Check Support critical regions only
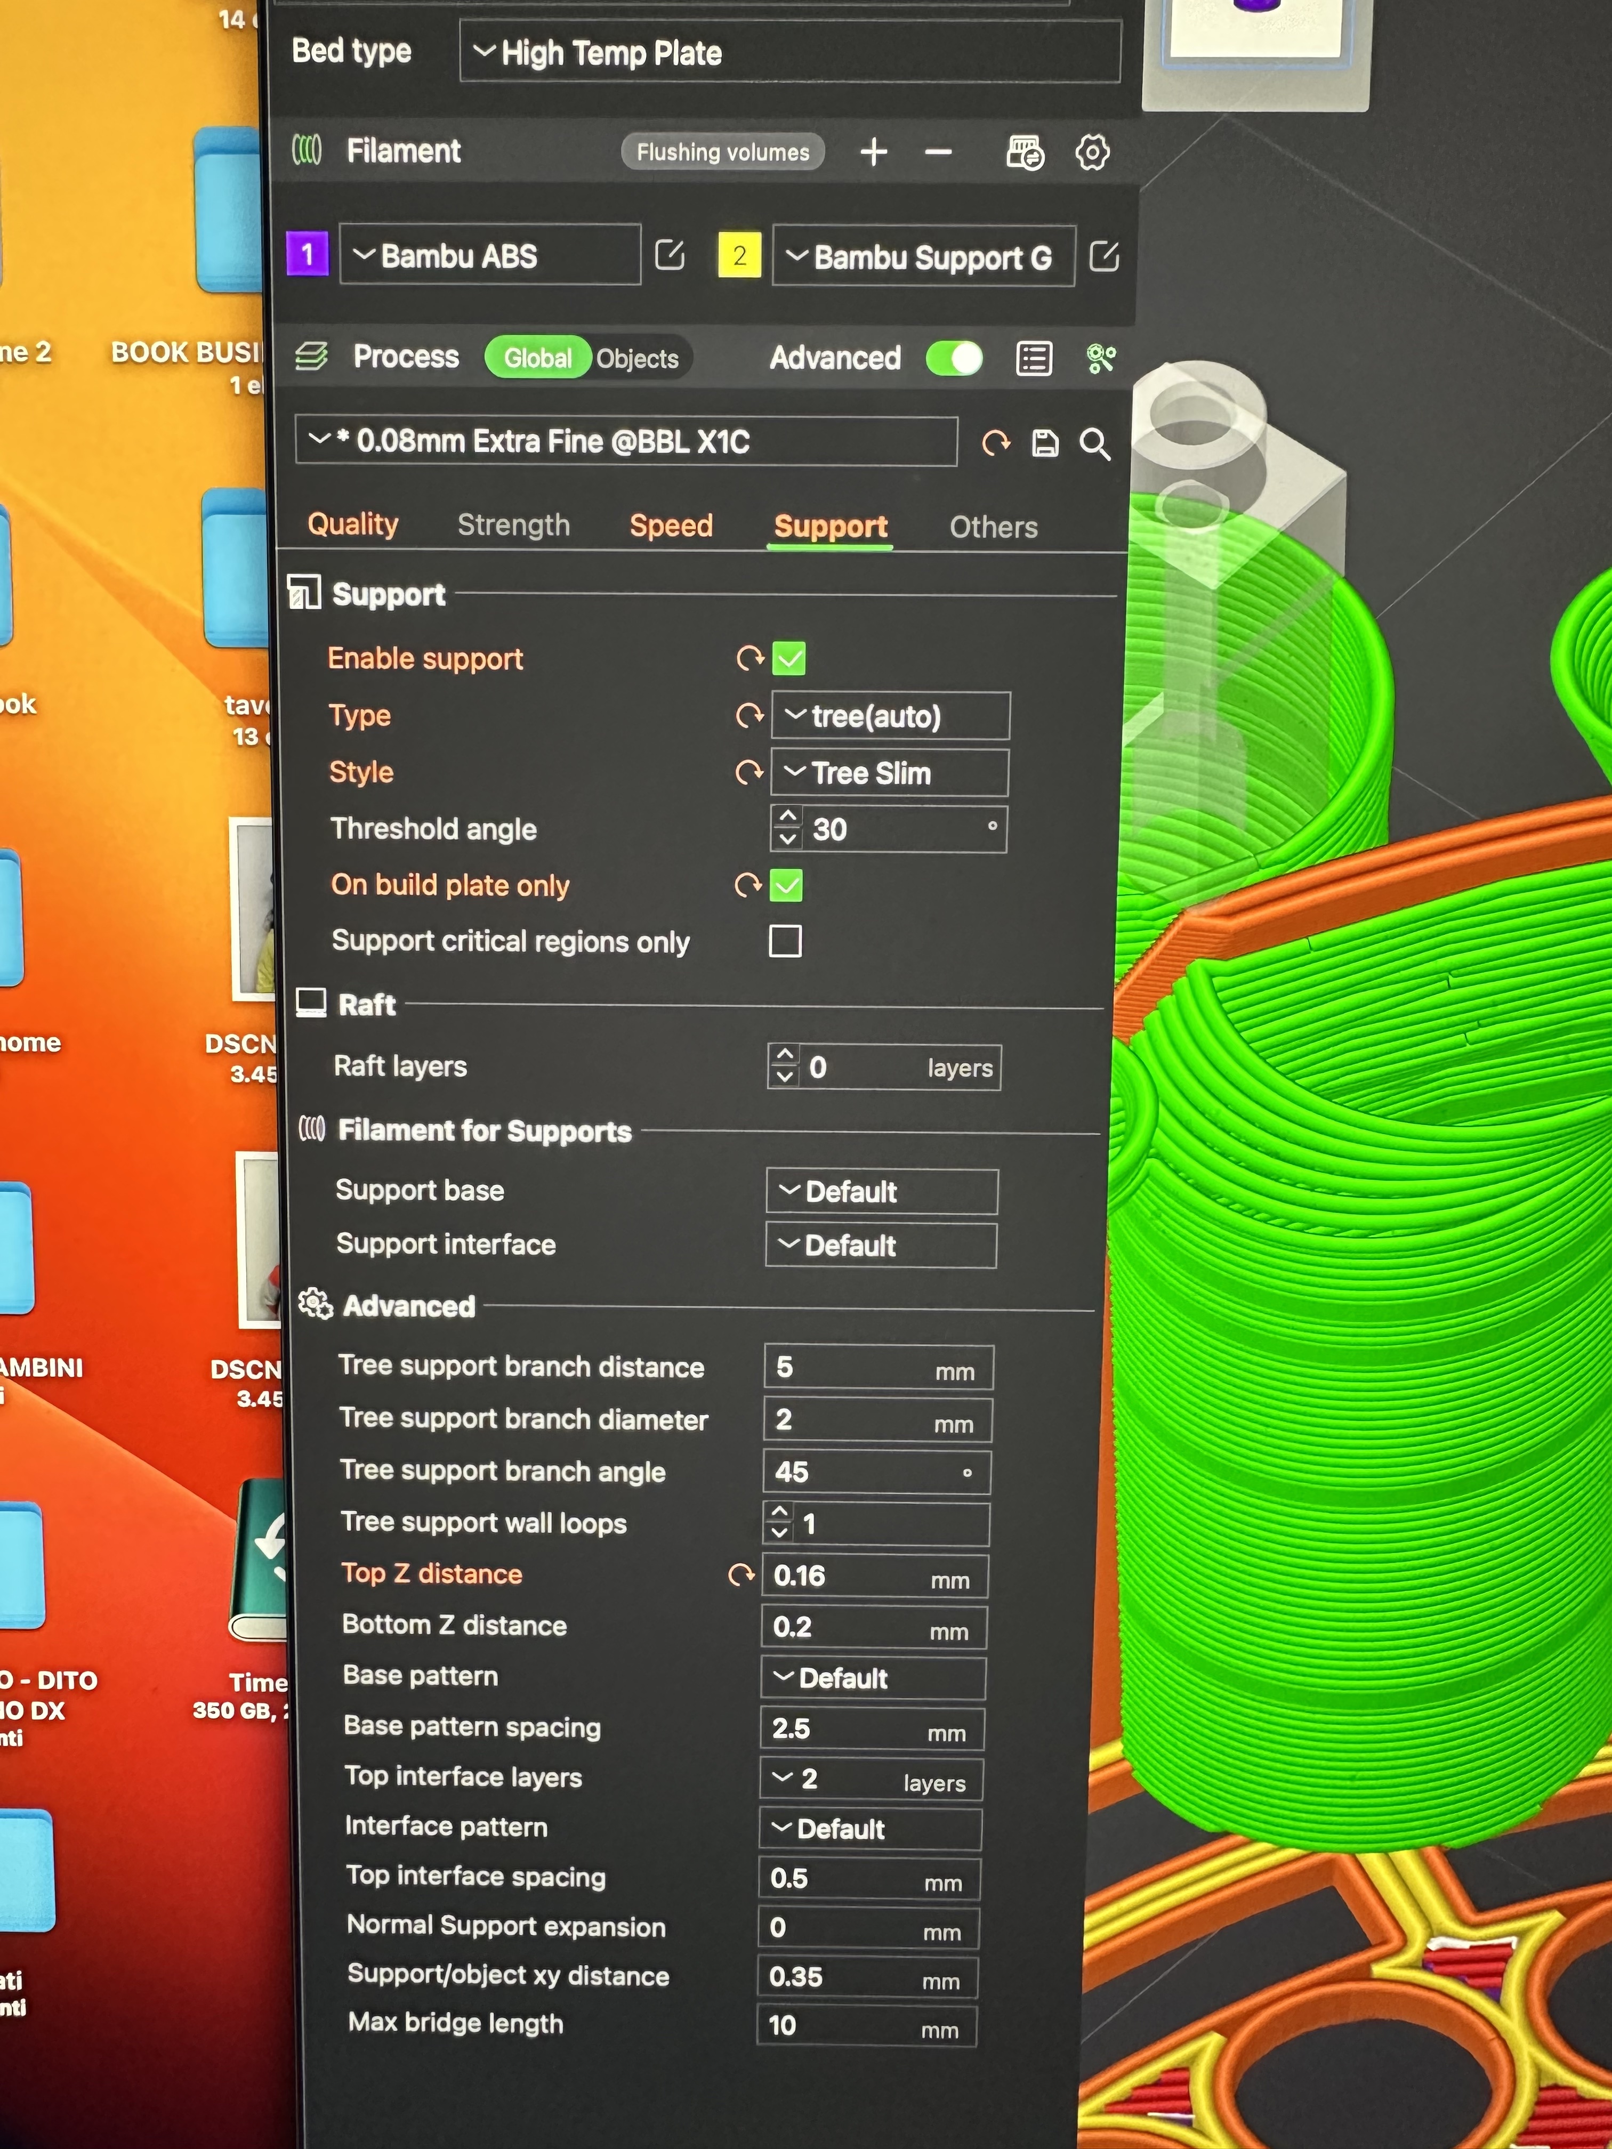 click(x=785, y=940)
